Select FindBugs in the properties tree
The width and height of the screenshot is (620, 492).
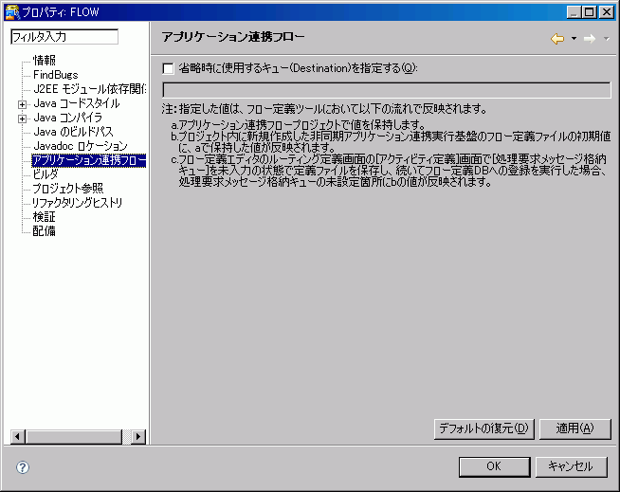click(55, 75)
